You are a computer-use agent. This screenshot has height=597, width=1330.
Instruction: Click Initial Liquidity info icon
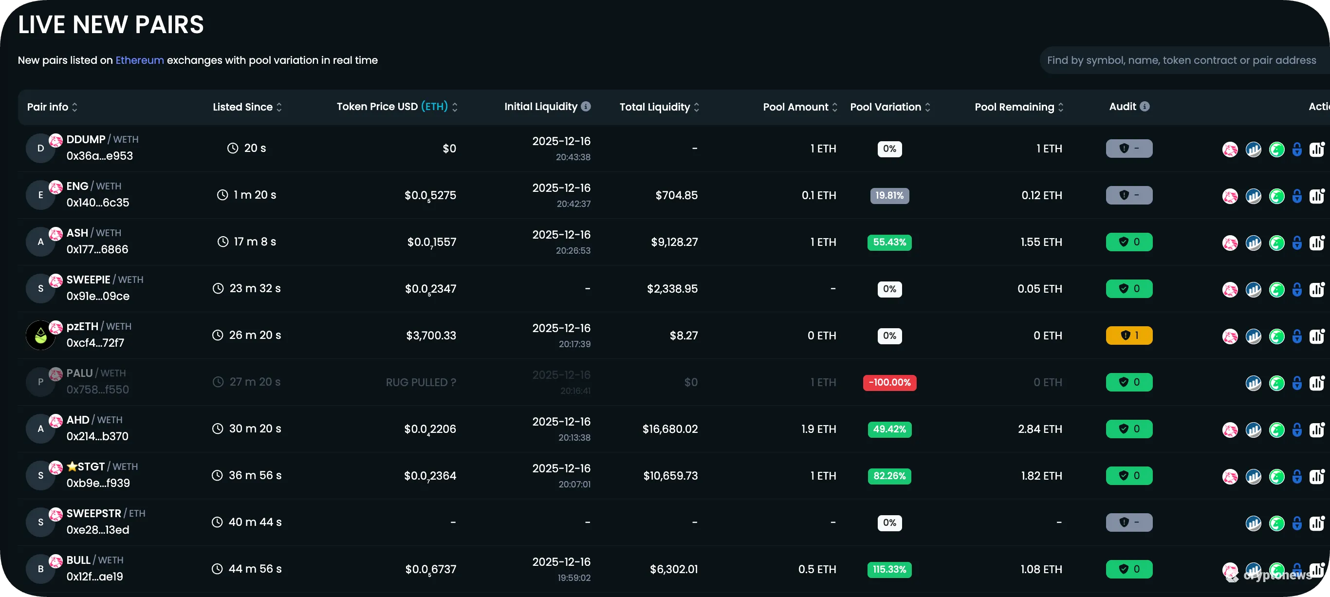[x=586, y=106]
